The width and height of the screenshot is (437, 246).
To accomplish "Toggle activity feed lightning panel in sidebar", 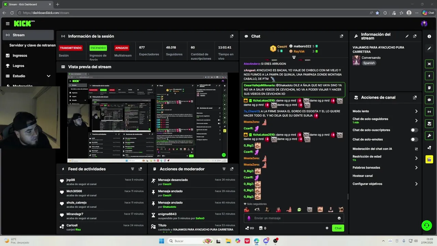I will tap(429, 76).
